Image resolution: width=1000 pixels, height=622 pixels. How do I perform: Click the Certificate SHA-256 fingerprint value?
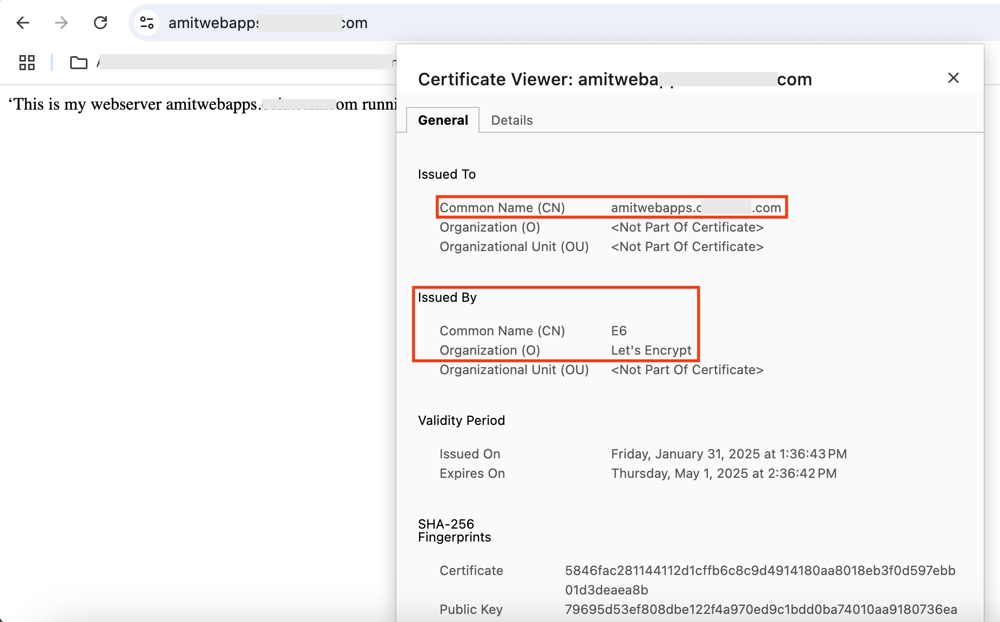pos(760,571)
